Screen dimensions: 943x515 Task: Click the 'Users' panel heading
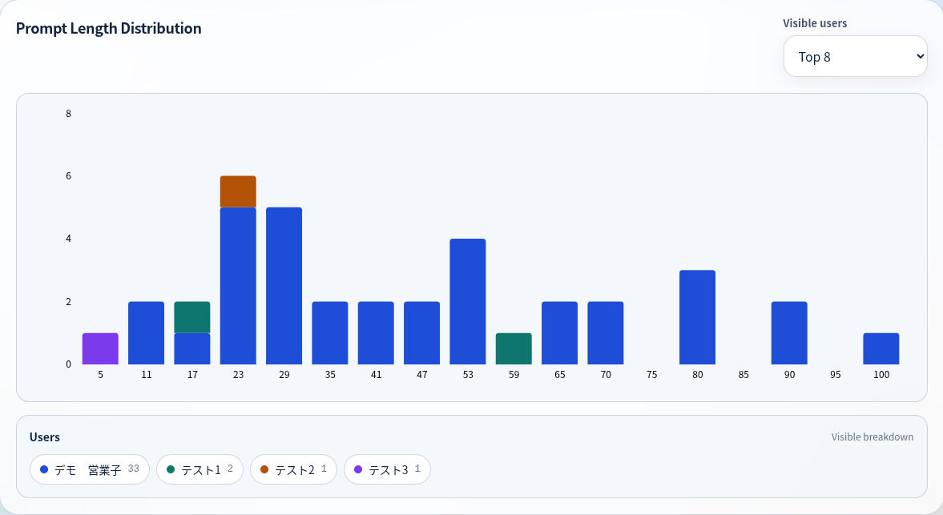(x=45, y=437)
